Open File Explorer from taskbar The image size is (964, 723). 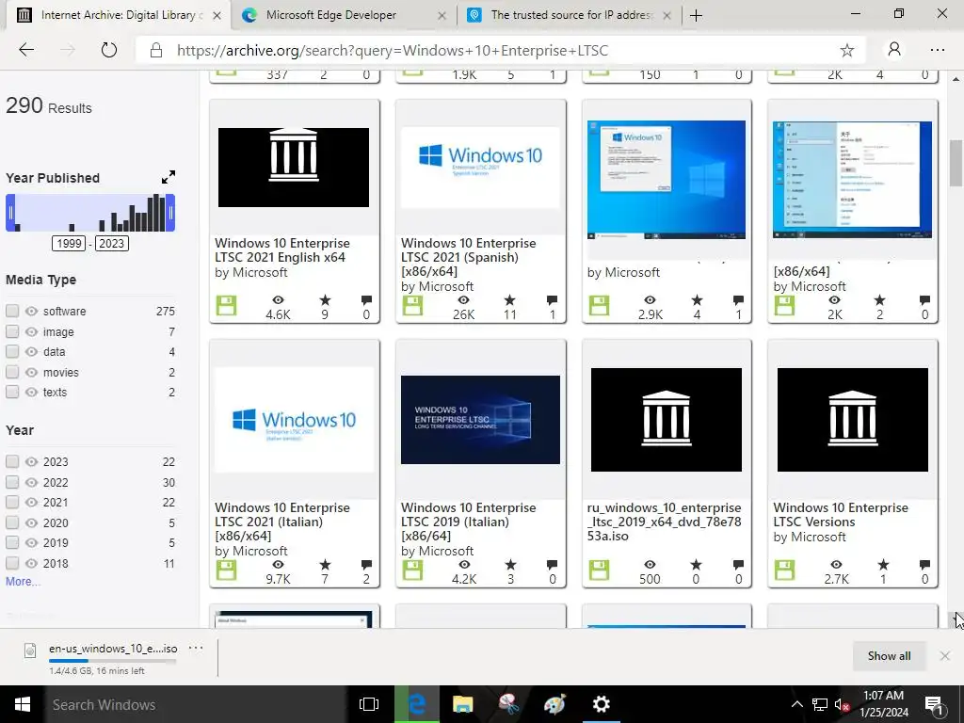point(463,704)
